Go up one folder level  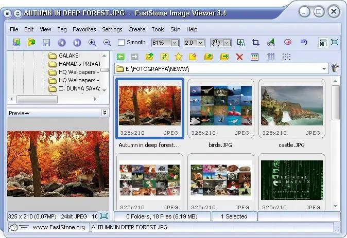coord(150,57)
